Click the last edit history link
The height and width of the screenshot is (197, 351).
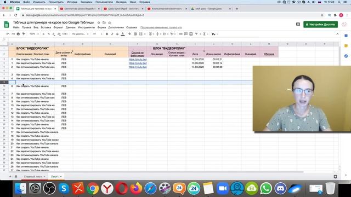tap(161, 27)
